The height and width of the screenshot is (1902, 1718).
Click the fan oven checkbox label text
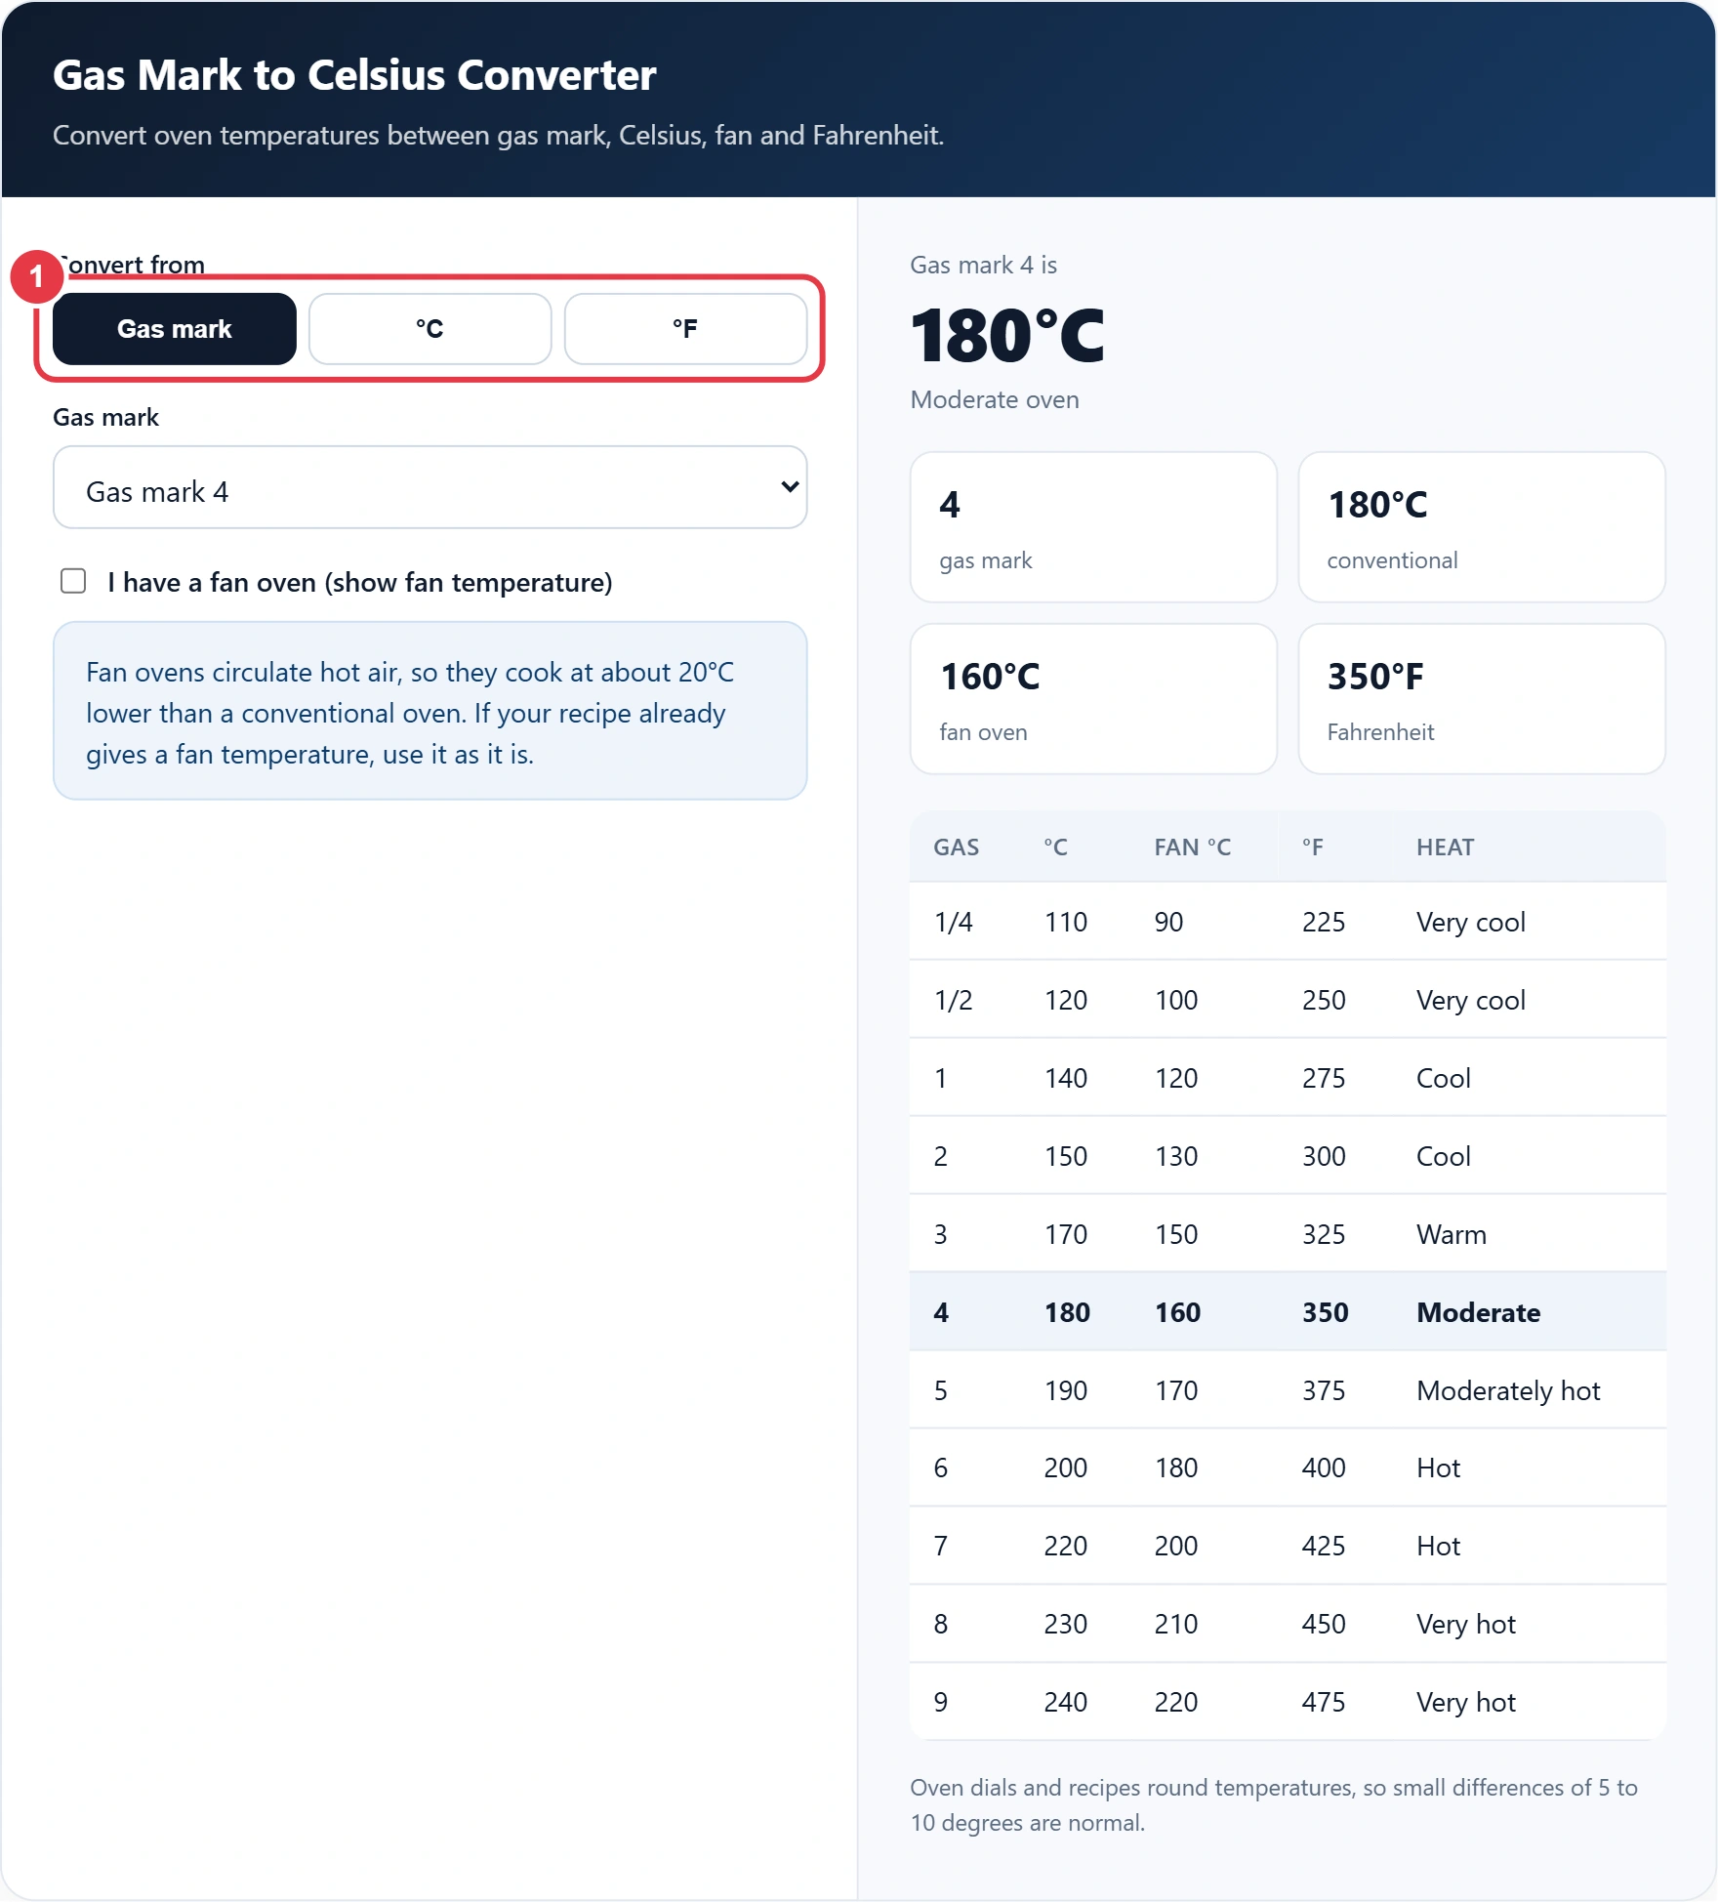pyautogui.click(x=360, y=583)
